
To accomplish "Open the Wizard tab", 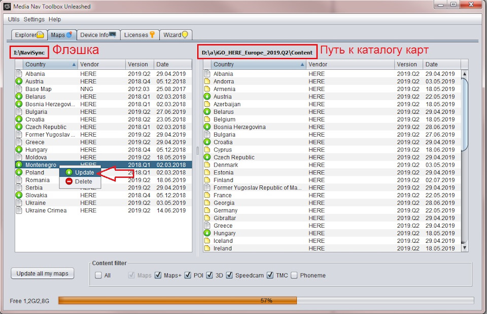I will tap(176, 35).
